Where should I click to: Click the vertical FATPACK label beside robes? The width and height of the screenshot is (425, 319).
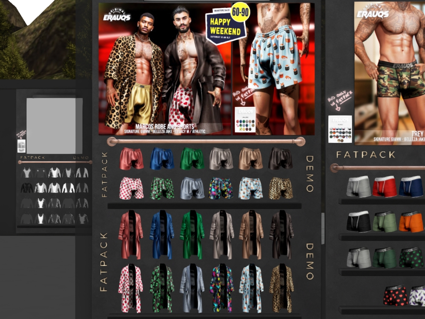103,261
